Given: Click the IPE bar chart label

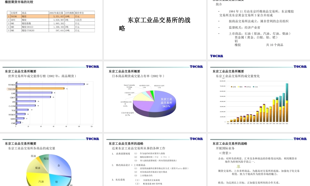Looking at the screenshot, I should tap(14, 102).
